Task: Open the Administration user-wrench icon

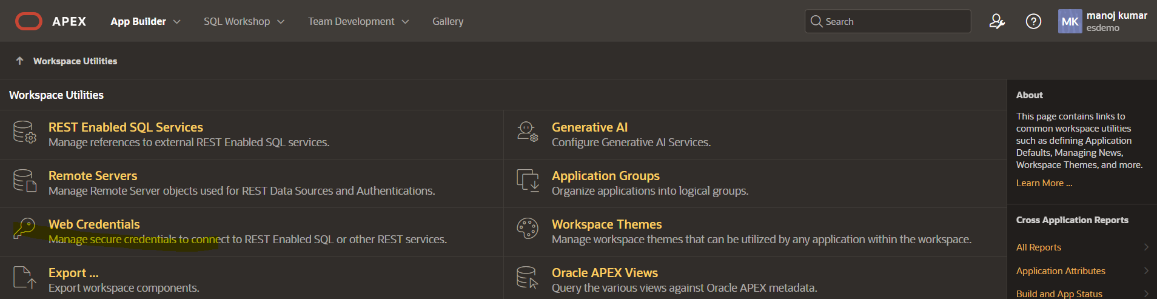Action: pyautogui.click(x=997, y=22)
